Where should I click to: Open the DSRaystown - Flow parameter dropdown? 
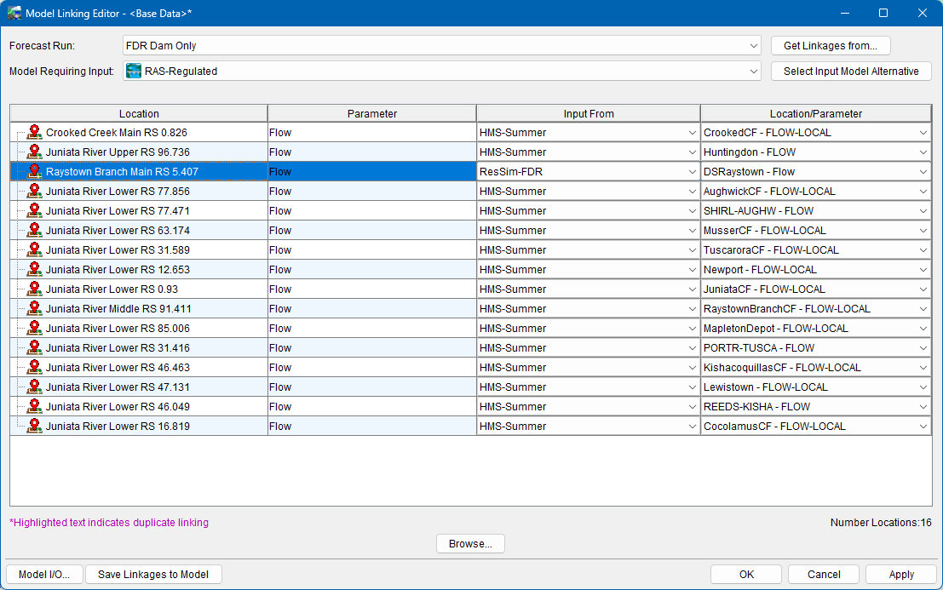(x=923, y=172)
